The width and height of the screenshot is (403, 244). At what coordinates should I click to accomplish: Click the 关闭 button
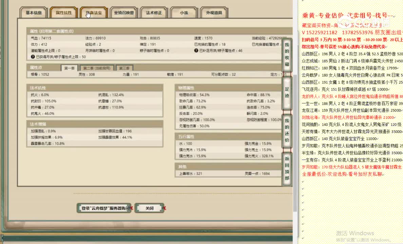[x=150, y=208]
